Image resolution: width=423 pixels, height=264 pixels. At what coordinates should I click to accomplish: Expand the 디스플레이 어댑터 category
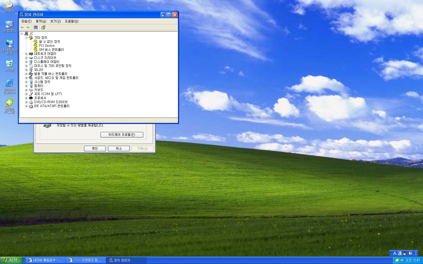tap(26, 62)
